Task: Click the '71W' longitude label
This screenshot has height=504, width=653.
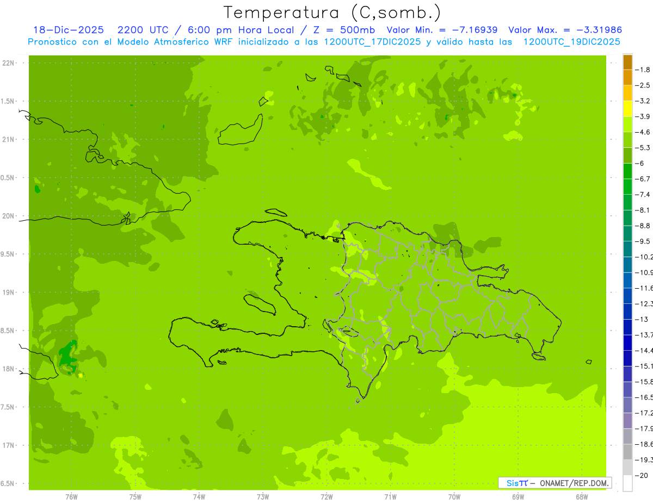Action: [x=390, y=497]
